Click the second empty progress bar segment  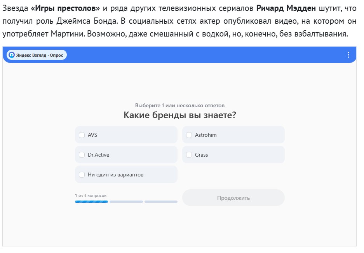point(126,202)
